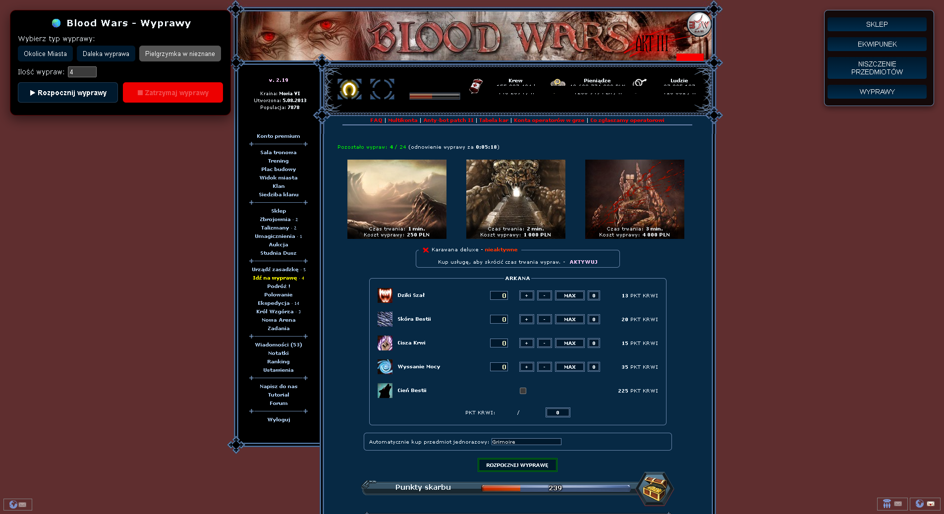Toggle the Cień Bestii checkbox
Screen dimensions: 944x514
point(523,391)
